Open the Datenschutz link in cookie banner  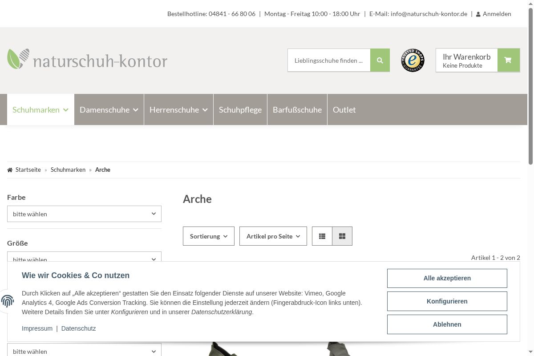click(78, 328)
